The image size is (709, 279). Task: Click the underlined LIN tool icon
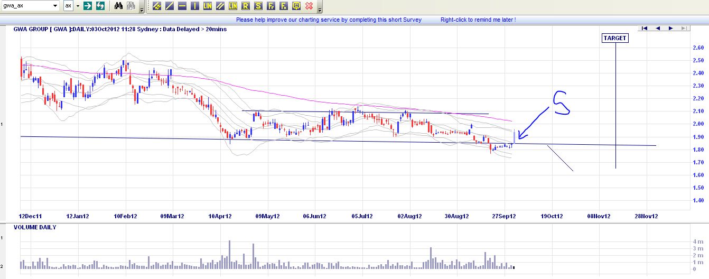pyautogui.click(x=233, y=6)
